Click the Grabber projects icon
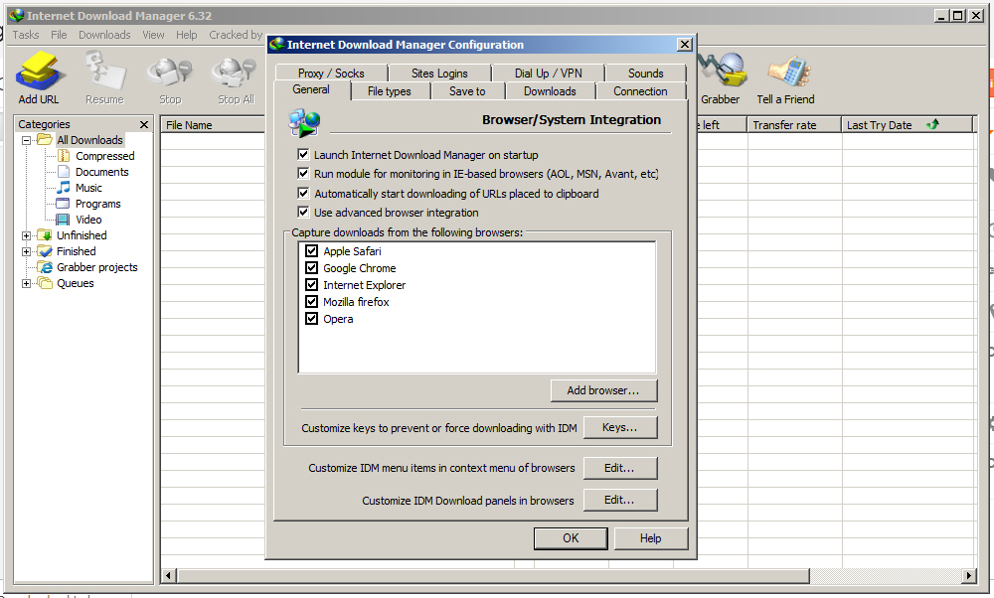Image resolution: width=994 pixels, height=598 pixels. pos(45,267)
